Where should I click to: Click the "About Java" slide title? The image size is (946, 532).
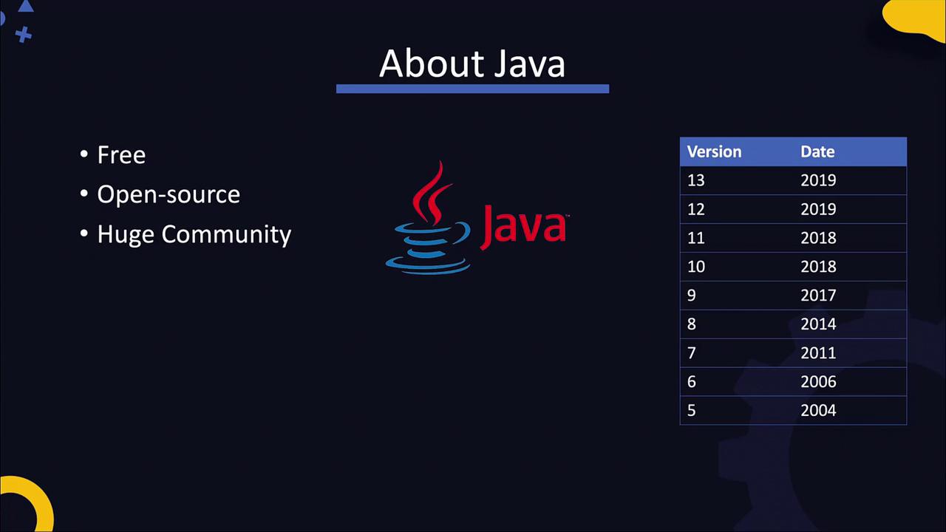tap(472, 64)
